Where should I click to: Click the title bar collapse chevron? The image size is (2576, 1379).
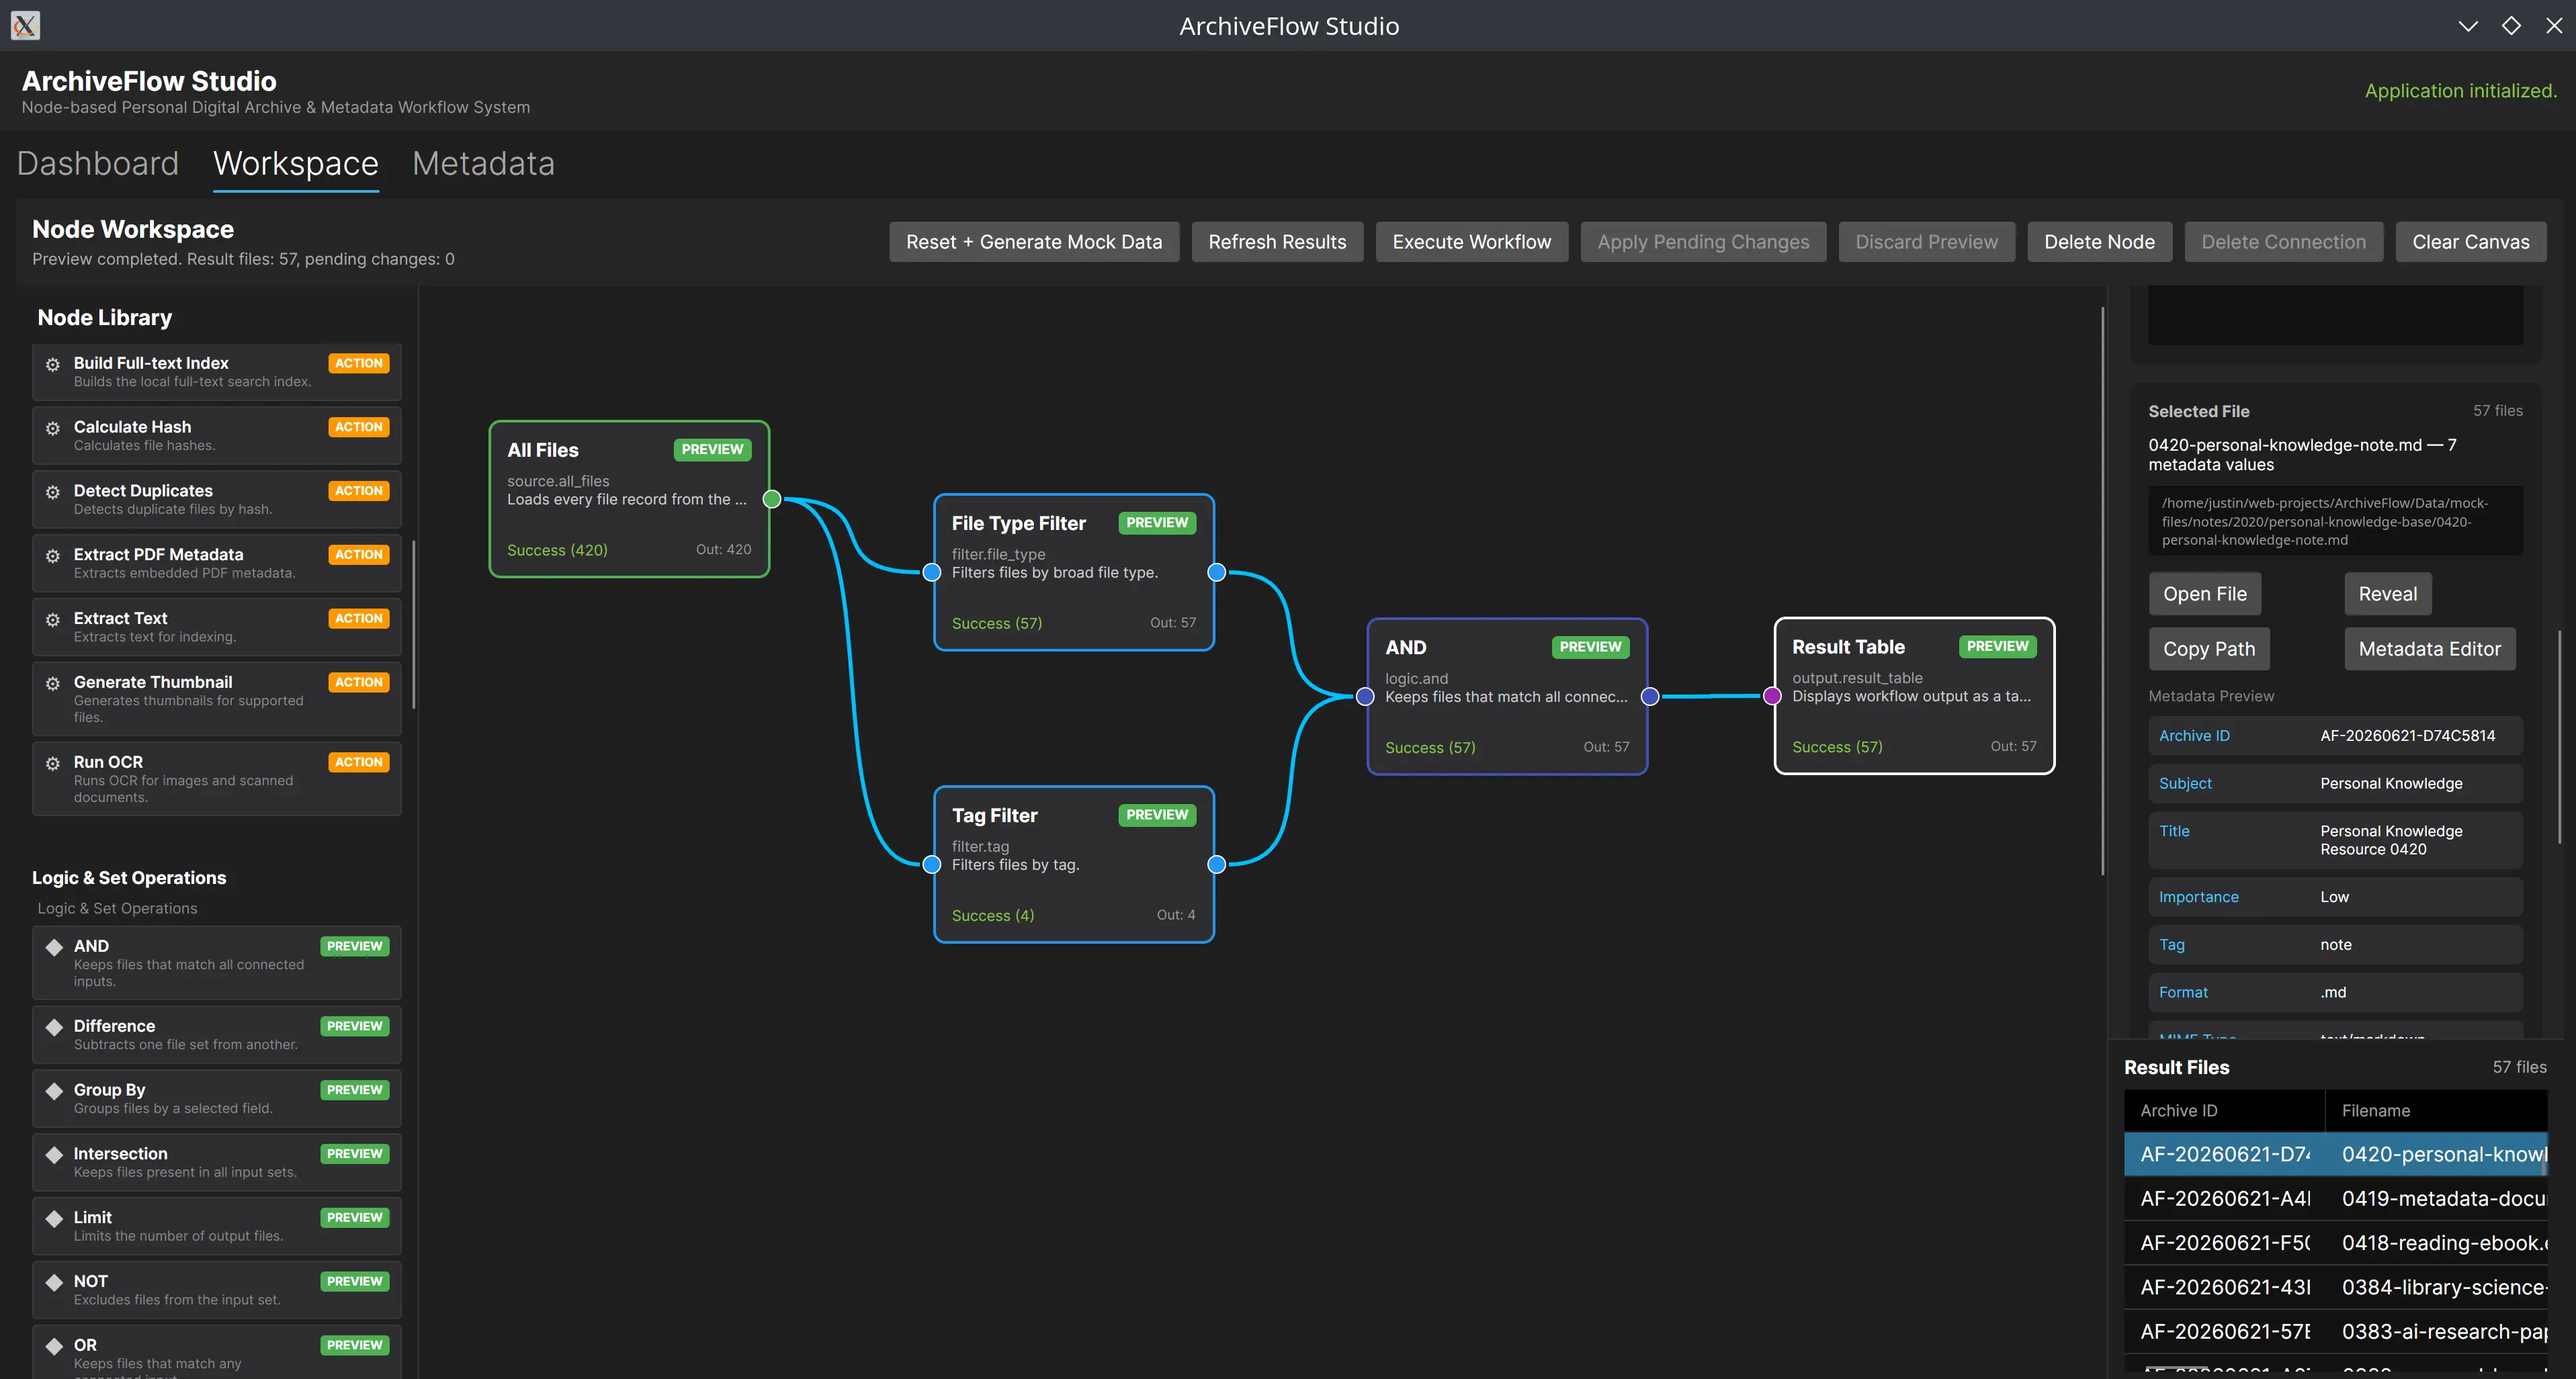tap(2467, 26)
